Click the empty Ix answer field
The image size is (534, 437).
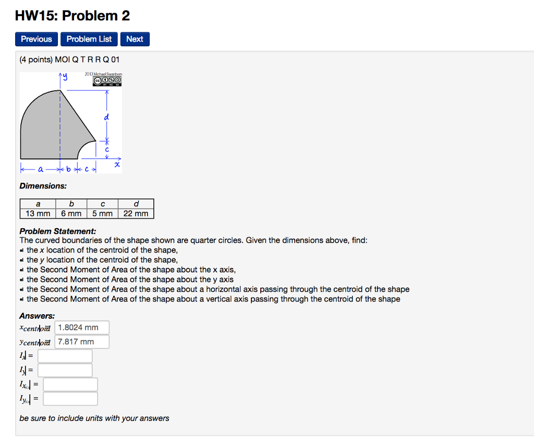(x=65, y=355)
